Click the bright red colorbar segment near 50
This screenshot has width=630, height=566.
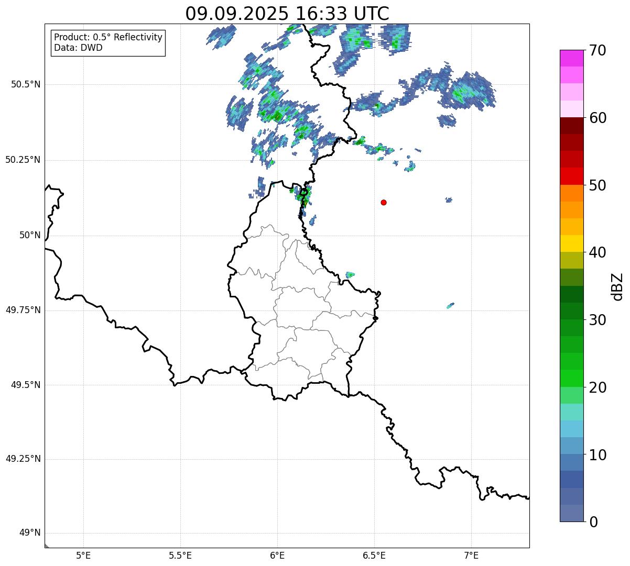[571, 176]
